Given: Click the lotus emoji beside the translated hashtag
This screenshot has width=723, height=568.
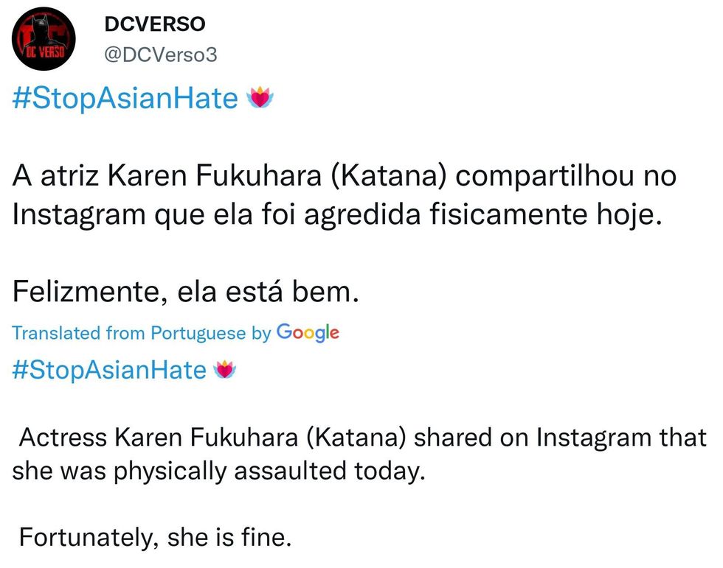Looking at the screenshot, I should pyautogui.click(x=224, y=370).
